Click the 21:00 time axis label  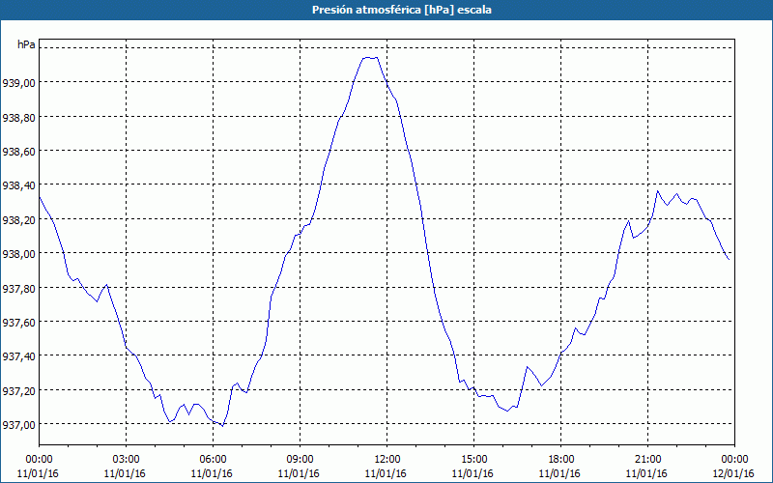pyautogui.click(x=647, y=460)
